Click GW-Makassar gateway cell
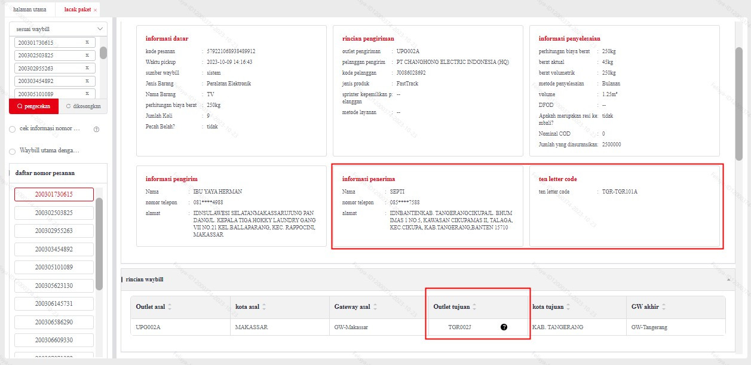The width and height of the screenshot is (751, 365). tap(351, 327)
